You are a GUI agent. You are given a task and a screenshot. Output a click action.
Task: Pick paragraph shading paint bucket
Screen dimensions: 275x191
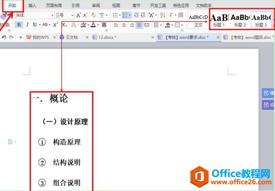click(167, 25)
